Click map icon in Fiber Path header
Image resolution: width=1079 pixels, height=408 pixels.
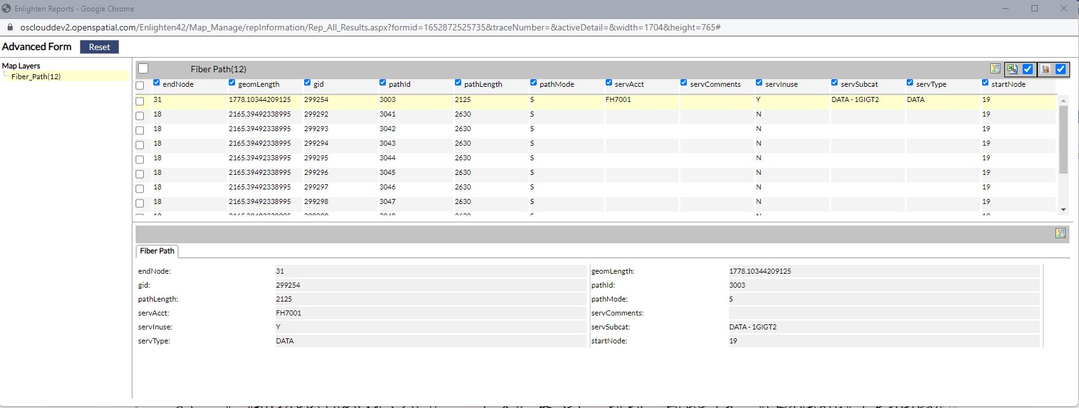(x=995, y=69)
